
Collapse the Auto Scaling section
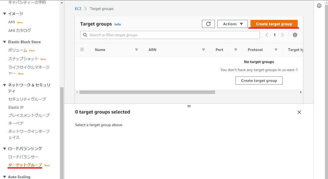[5, 177]
